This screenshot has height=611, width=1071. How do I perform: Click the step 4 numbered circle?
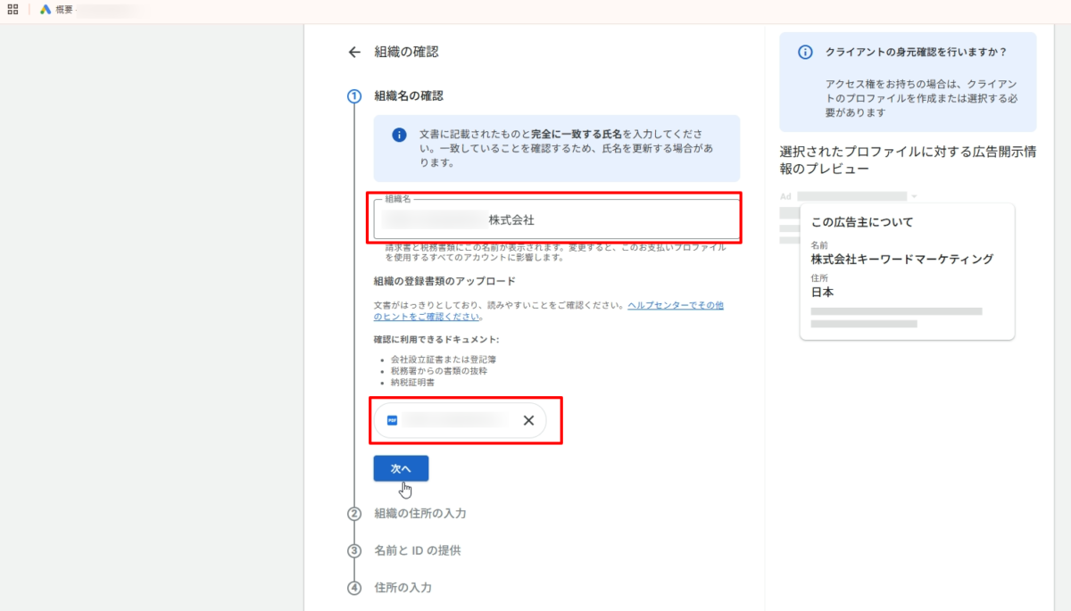(x=354, y=588)
